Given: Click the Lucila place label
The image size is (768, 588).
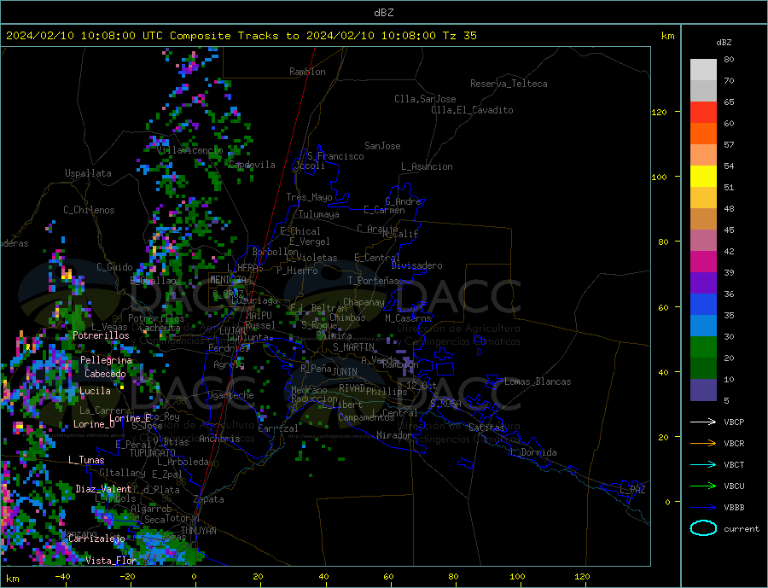Looking at the screenshot, I should pyautogui.click(x=95, y=391).
